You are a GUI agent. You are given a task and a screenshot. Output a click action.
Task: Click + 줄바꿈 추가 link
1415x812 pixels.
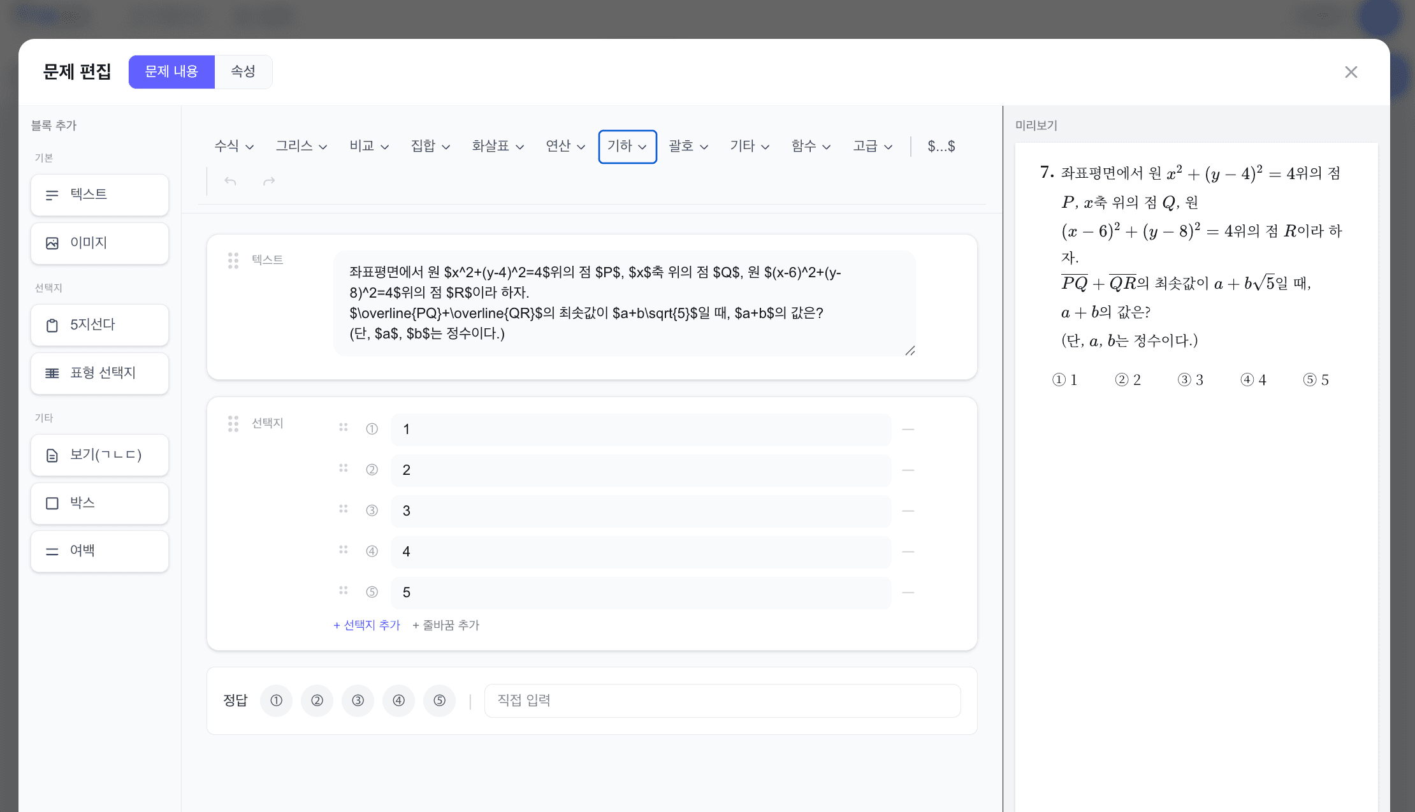pos(446,625)
